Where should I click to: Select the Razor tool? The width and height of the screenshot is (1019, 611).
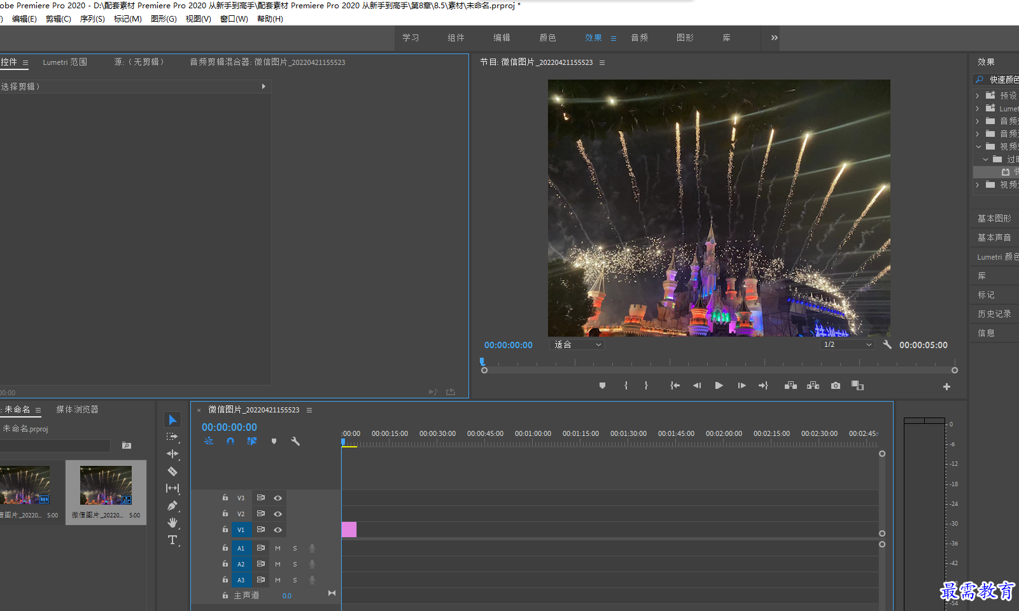(172, 471)
